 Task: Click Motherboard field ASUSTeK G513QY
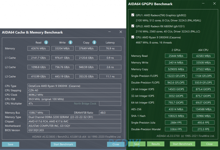tap(74, 126)
